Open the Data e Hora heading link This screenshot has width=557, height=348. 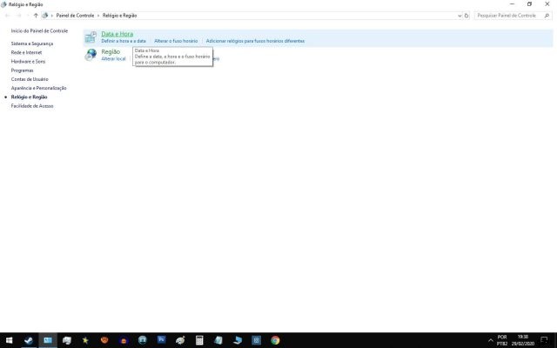pos(117,34)
